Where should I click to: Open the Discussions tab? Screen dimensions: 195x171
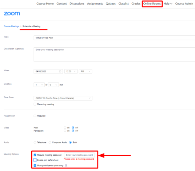[x=77, y=4]
